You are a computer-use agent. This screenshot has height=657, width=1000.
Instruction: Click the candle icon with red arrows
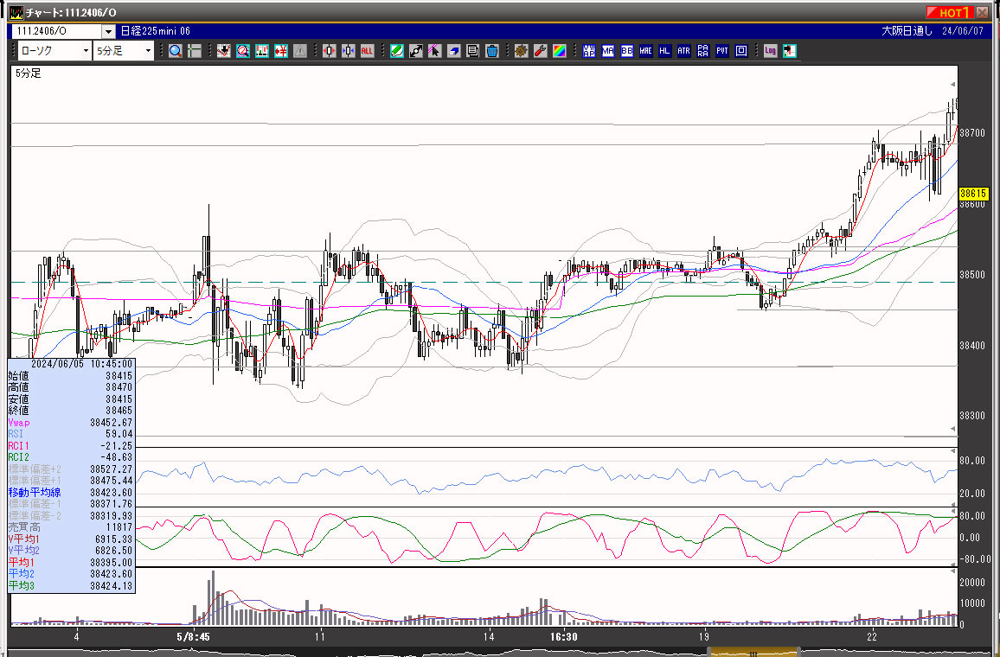point(329,51)
